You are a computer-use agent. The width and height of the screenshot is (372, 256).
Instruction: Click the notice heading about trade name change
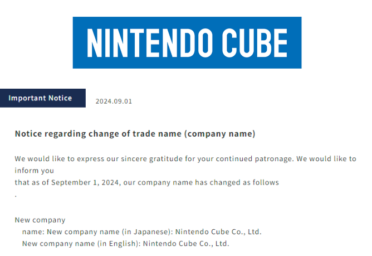coord(135,134)
